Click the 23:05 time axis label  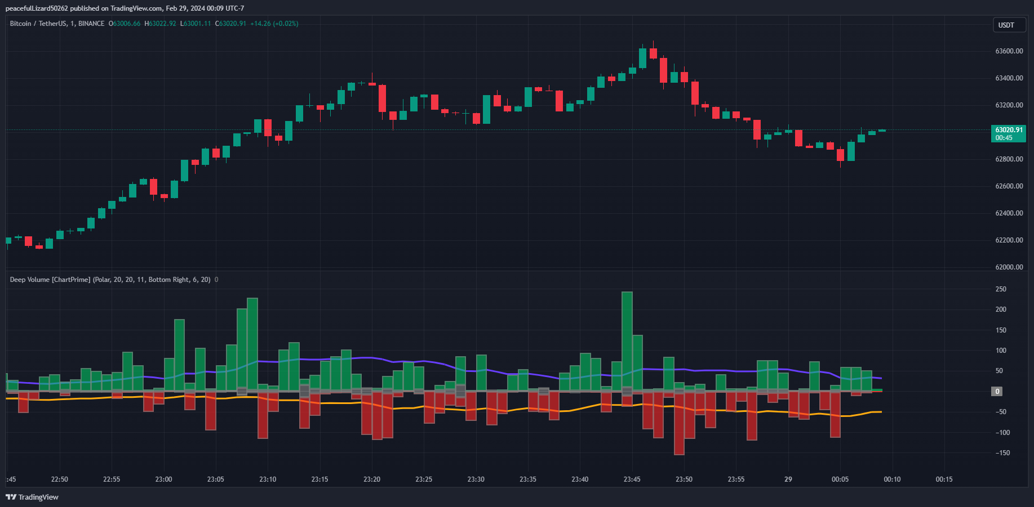(215, 479)
